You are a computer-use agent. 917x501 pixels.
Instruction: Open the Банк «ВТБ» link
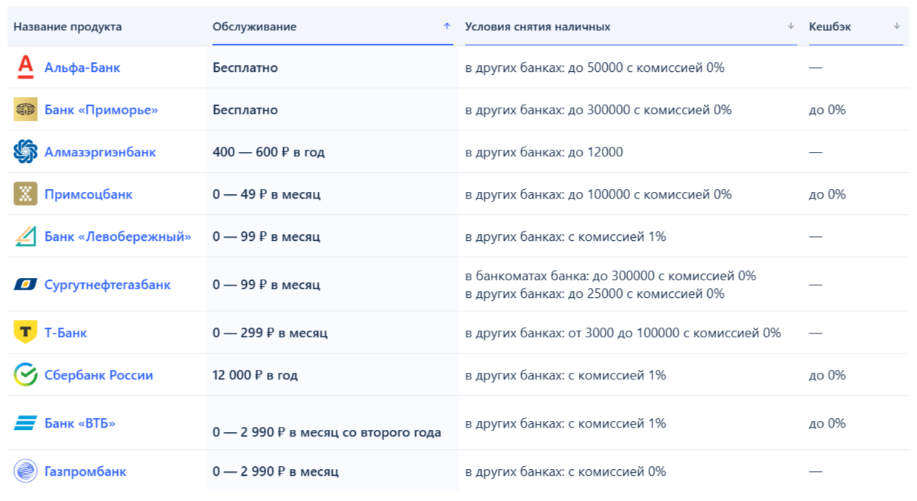click(80, 423)
